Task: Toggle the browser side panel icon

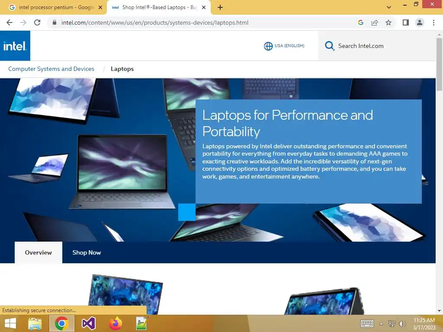Action: click(406, 22)
